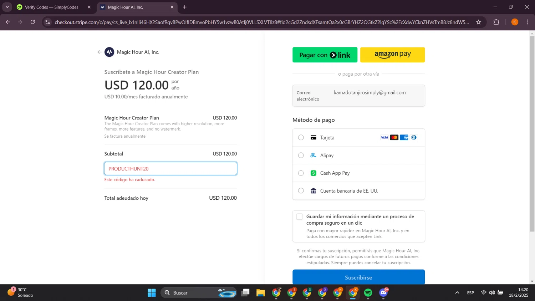Screen dimensions: 535x301
Task: Go back using the arrow beside Magic Hour AI
Action: 100,52
